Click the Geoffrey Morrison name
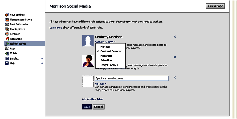Screen dimensions: 237x119 (109, 37)
